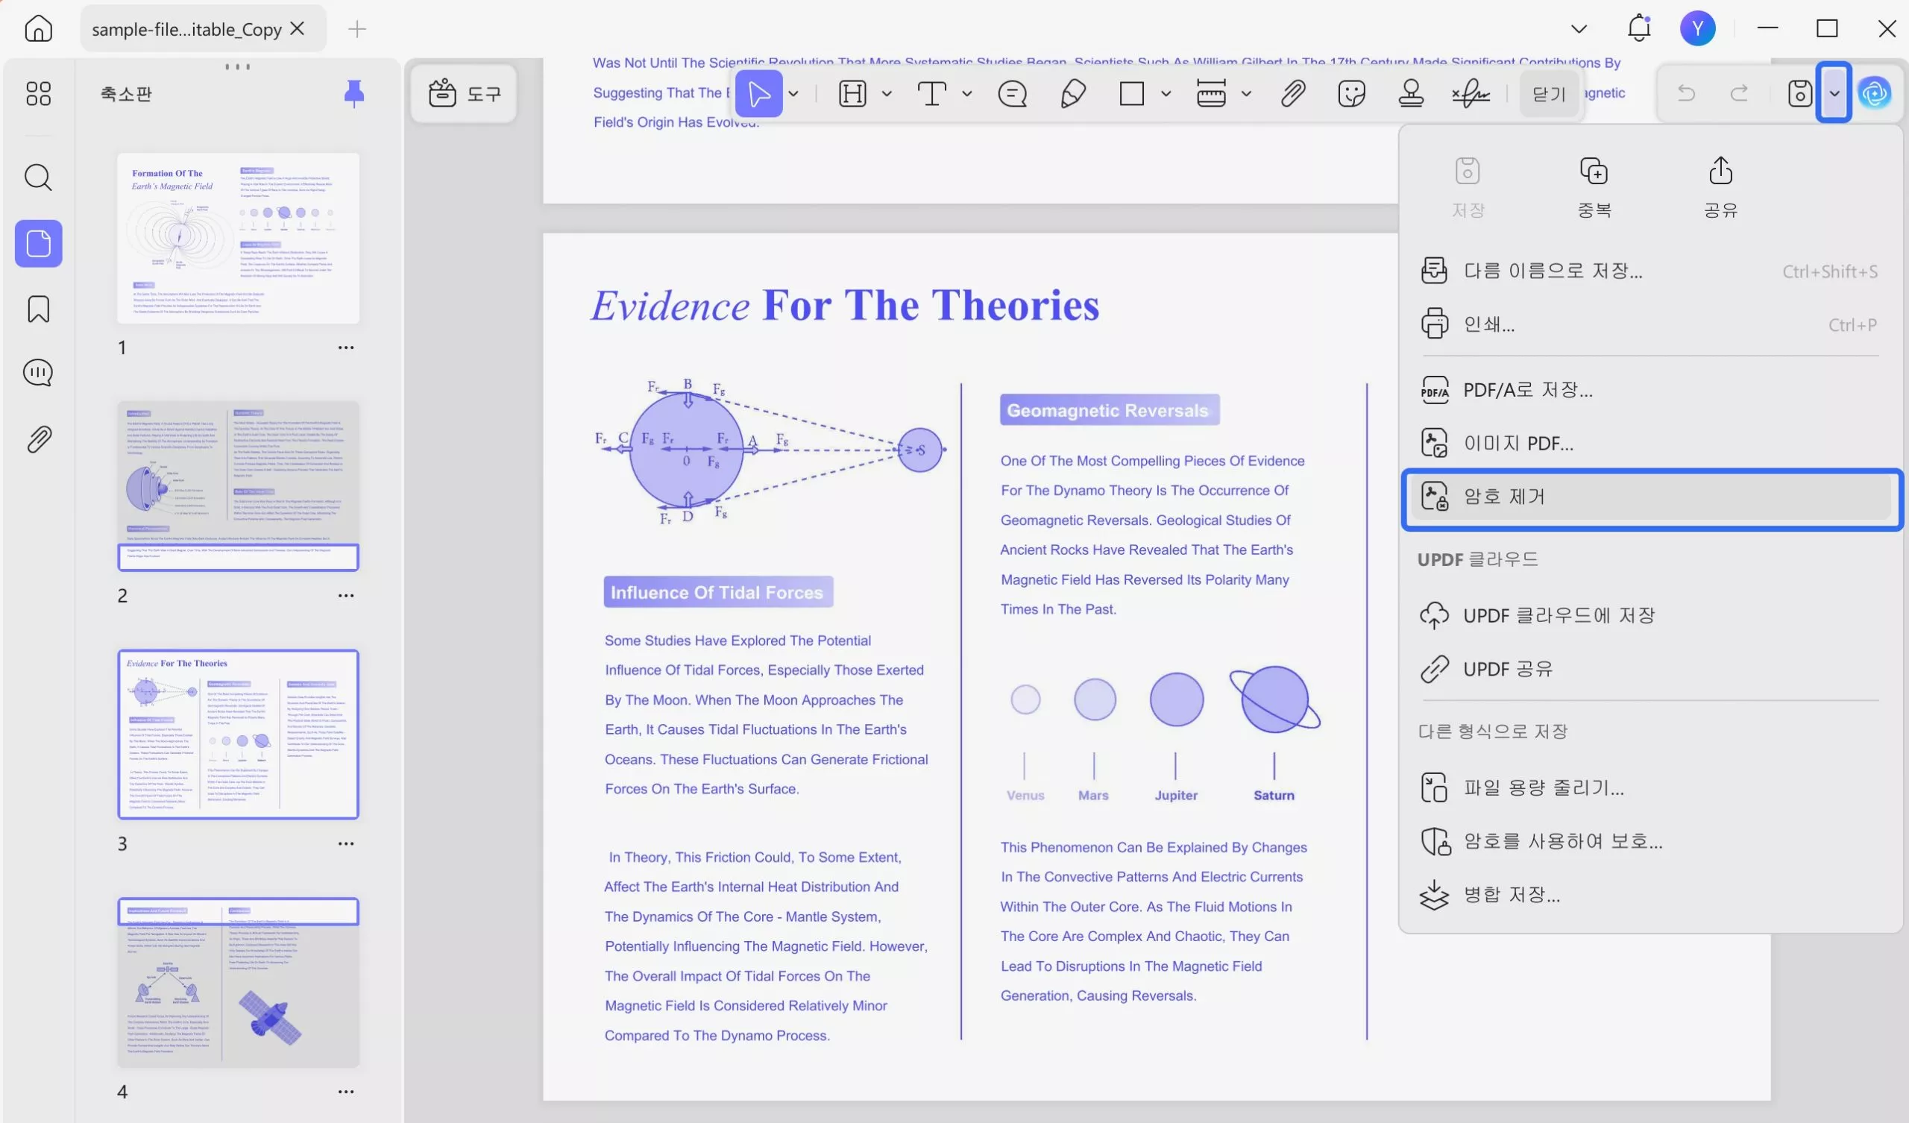Image resolution: width=1909 pixels, height=1123 pixels.
Task: Select the text T tool
Action: coord(932,94)
